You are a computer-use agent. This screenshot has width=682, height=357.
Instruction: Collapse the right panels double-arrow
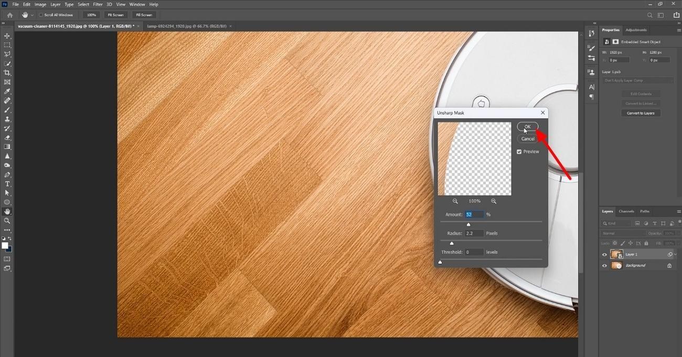678,24
